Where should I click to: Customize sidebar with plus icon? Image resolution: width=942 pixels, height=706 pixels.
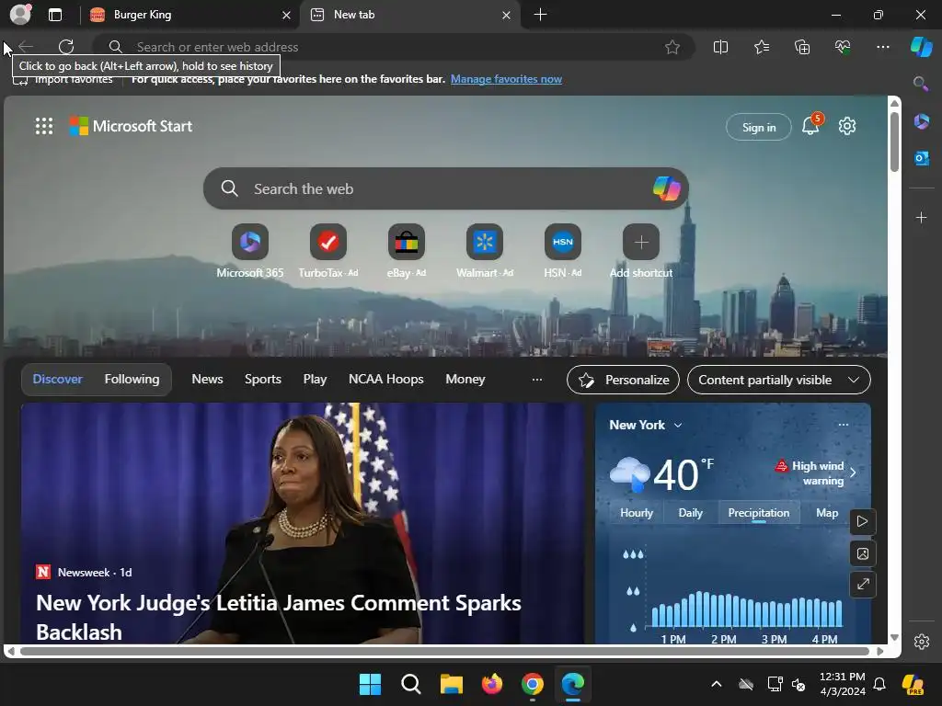pos(921,217)
